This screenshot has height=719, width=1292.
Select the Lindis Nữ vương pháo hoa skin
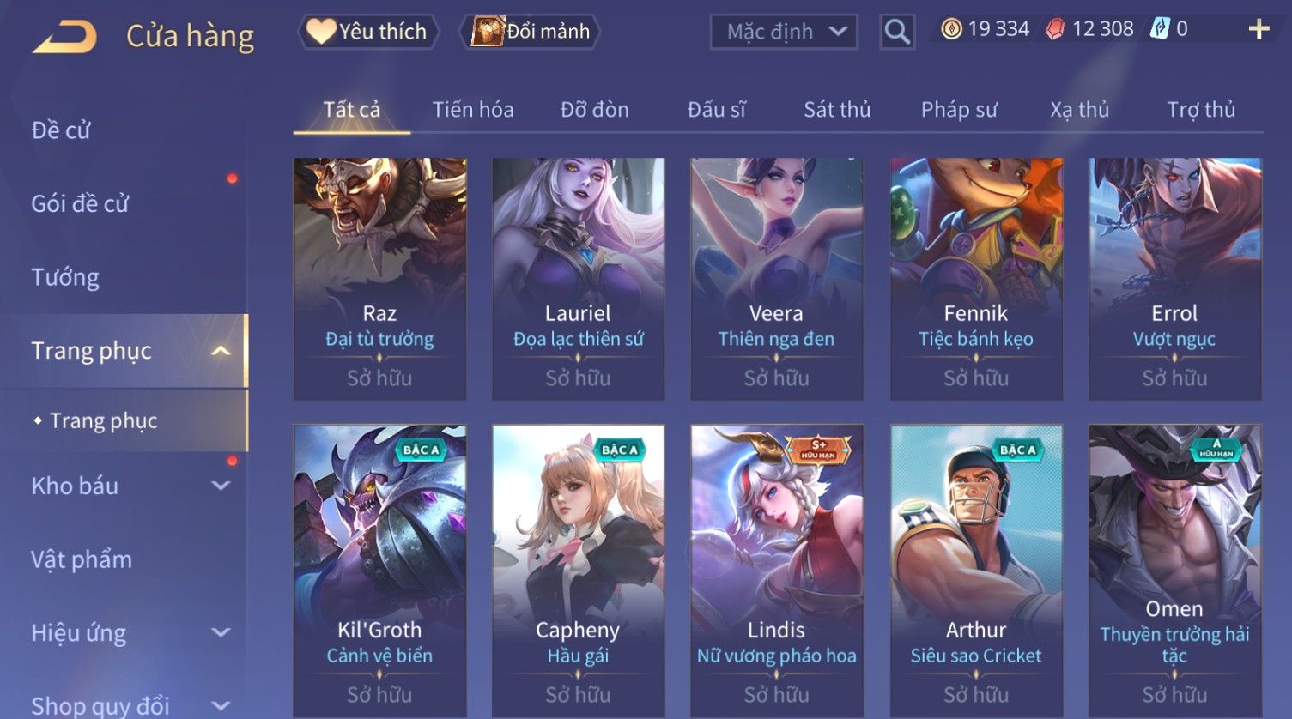[776, 571]
